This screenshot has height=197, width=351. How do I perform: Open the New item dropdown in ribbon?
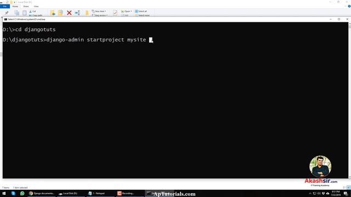99,11
